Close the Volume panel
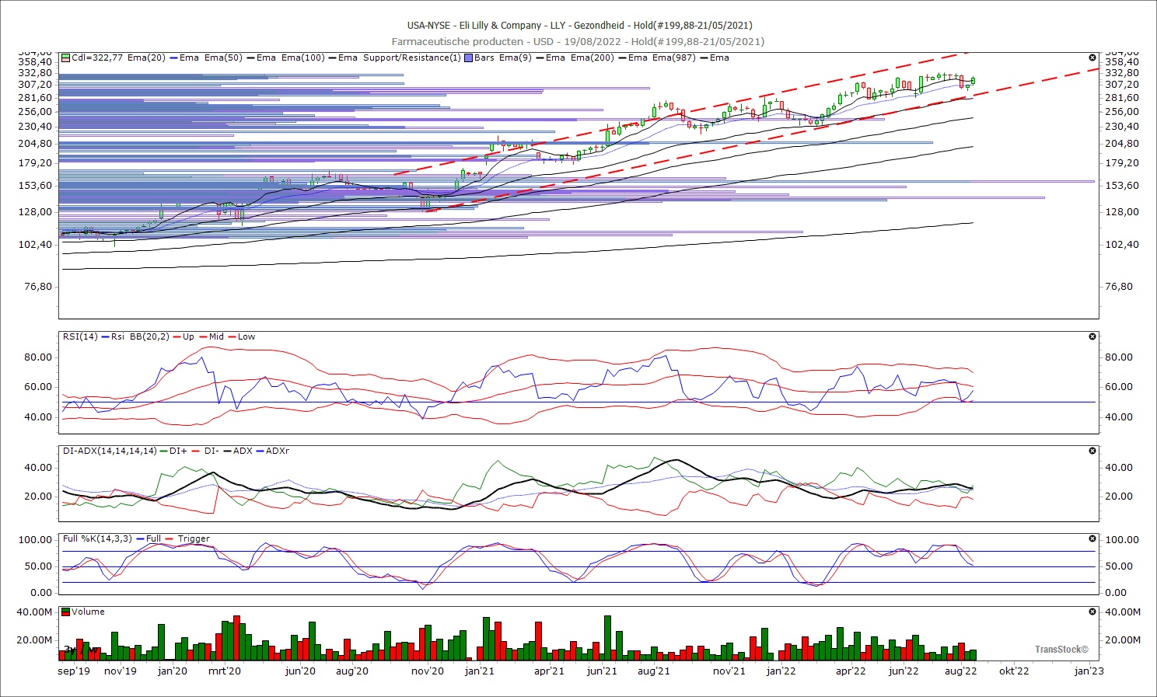 [x=1092, y=612]
